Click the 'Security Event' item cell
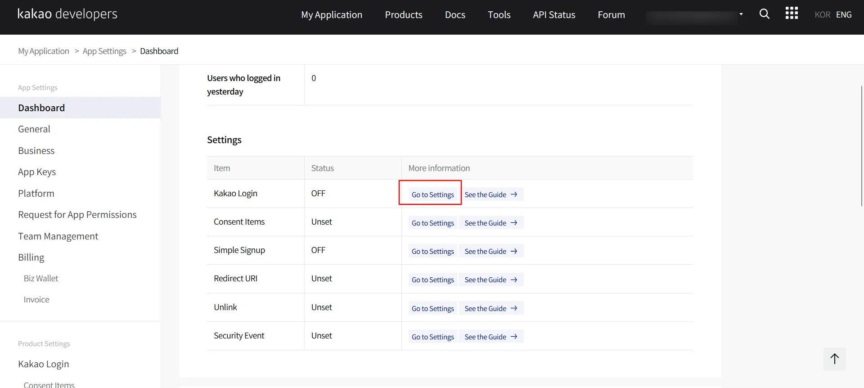 click(256, 336)
